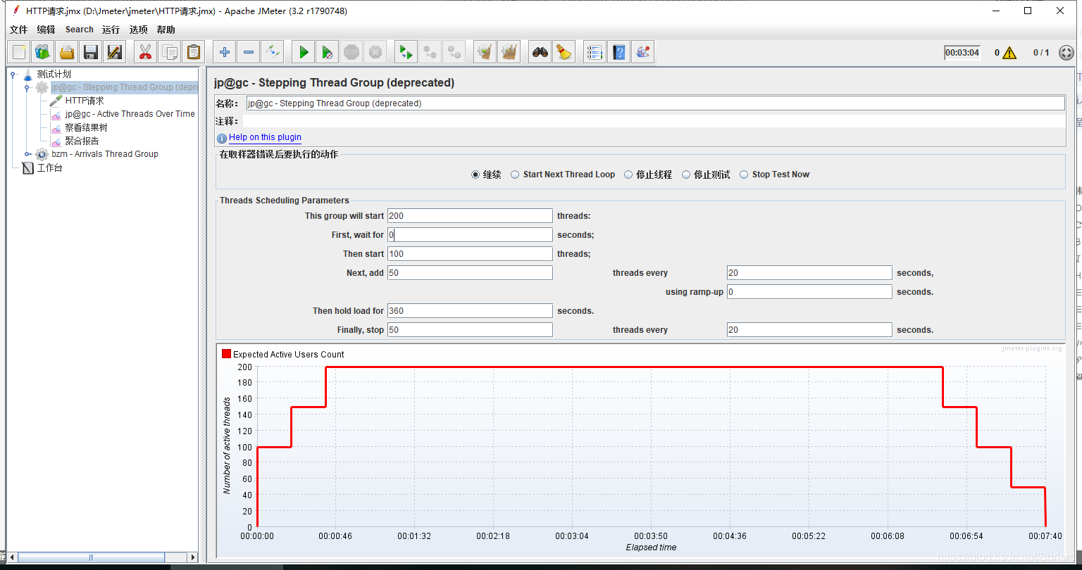The height and width of the screenshot is (570, 1082).
Task: Click the Paste clipboard icon
Action: pyautogui.click(x=193, y=52)
